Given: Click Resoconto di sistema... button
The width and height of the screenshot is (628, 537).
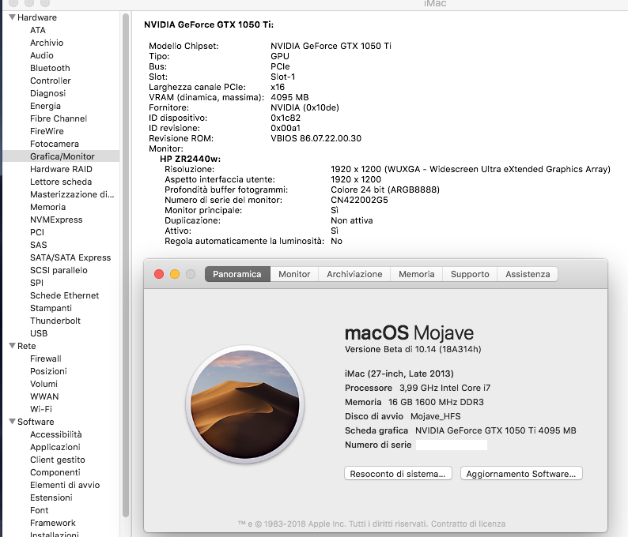Looking at the screenshot, I should [x=398, y=474].
